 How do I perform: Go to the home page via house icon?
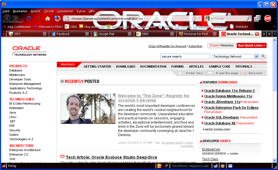point(47,18)
